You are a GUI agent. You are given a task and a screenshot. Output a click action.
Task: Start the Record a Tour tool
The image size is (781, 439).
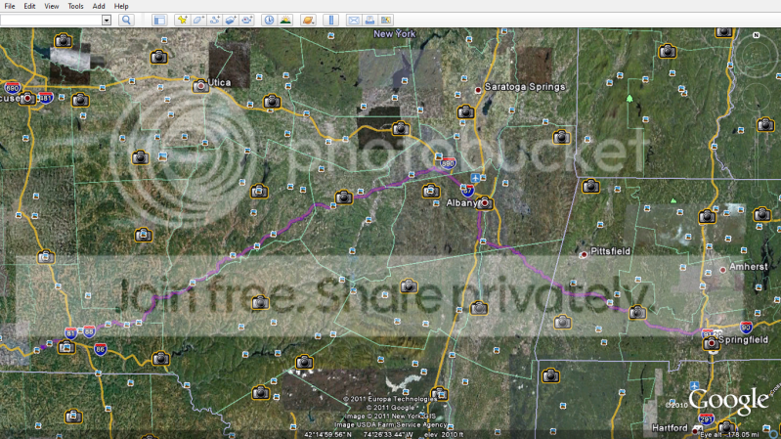click(246, 20)
